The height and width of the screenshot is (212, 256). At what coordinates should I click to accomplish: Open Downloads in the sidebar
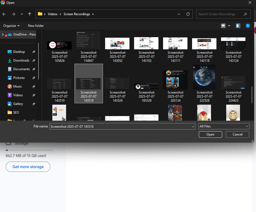pyautogui.click(x=21, y=60)
